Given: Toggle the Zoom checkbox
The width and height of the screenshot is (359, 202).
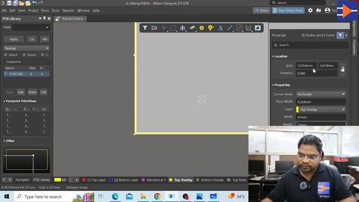Looking at the screenshot, I should point(24,55).
